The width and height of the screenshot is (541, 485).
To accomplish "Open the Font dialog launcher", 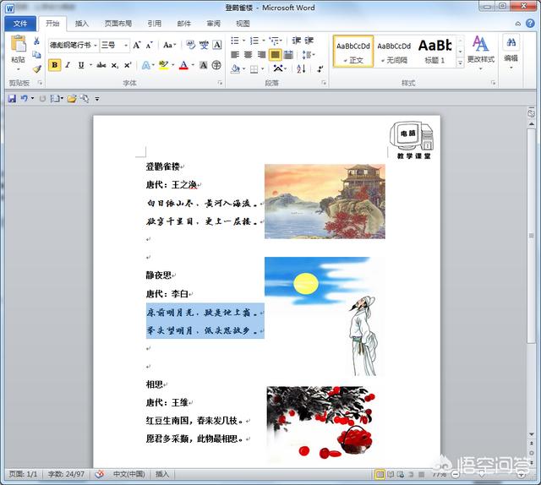I will [x=220, y=83].
